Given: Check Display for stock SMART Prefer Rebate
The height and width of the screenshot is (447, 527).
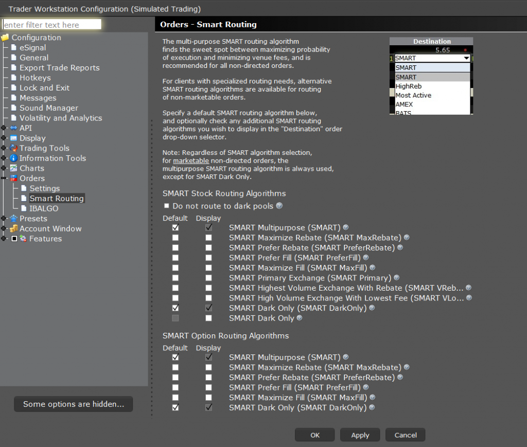Looking at the screenshot, I should coord(209,247).
